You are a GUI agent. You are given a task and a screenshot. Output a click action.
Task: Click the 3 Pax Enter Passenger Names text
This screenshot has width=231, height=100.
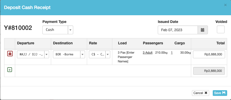tap(126, 57)
